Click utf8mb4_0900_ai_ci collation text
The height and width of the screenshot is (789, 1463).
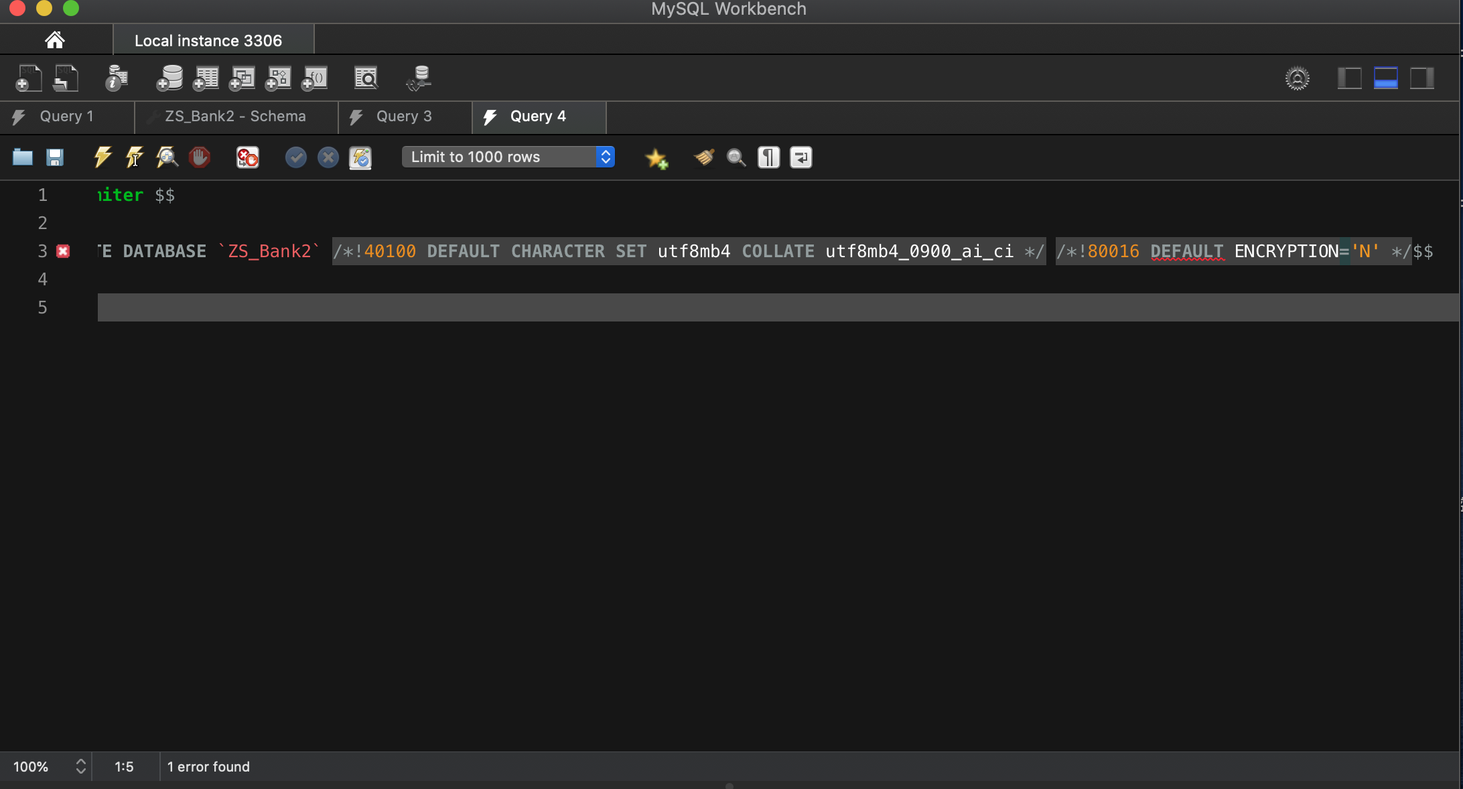tap(920, 251)
